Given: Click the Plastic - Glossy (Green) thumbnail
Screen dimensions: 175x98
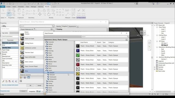Looking at the screenshot, I should (78, 55).
